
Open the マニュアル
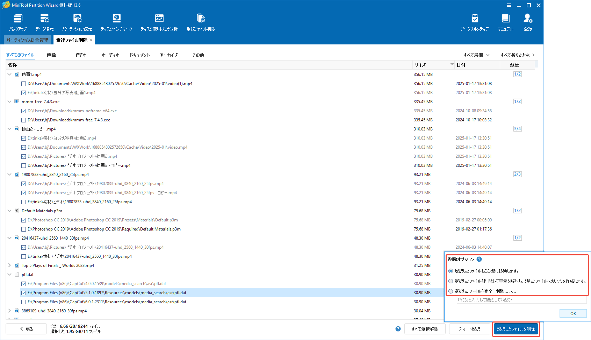point(505,22)
